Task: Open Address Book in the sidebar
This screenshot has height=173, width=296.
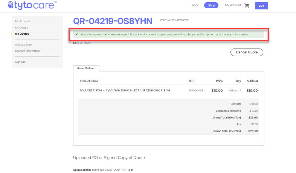Action: tap(23, 45)
